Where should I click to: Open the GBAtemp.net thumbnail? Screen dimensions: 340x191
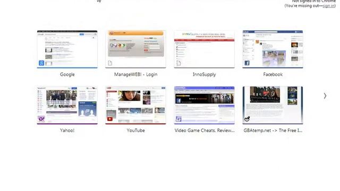pyautogui.click(x=273, y=105)
